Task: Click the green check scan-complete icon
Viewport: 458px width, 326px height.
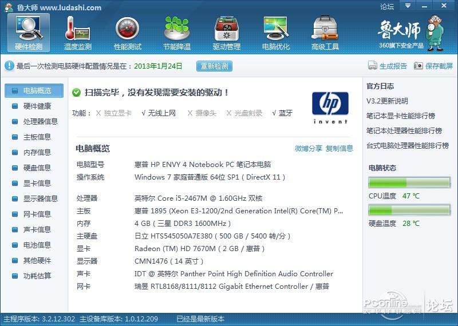Action: click(x=76, y=93)
